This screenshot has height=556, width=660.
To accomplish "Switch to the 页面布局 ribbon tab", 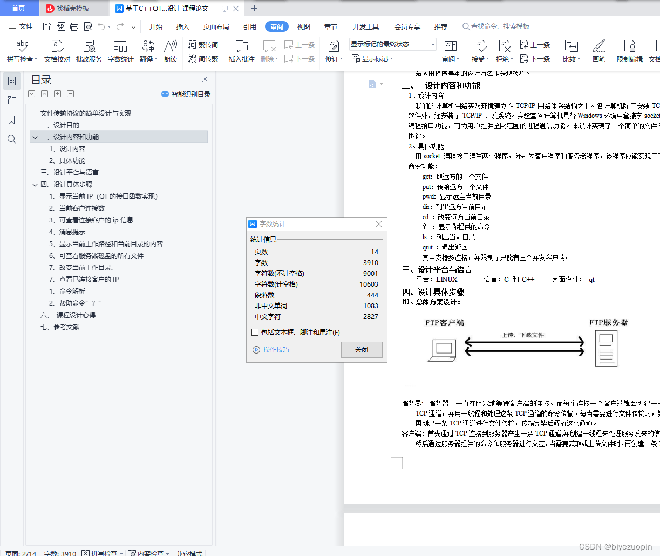I will 216,26.
